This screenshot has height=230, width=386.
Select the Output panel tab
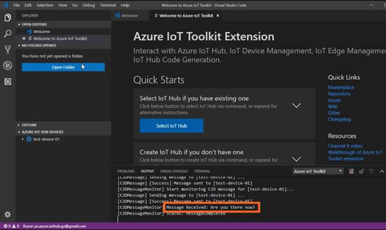click(x=147, y=171)
